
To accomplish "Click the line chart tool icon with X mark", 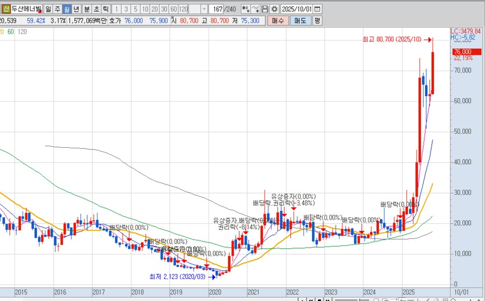I will tap(256, 9).
